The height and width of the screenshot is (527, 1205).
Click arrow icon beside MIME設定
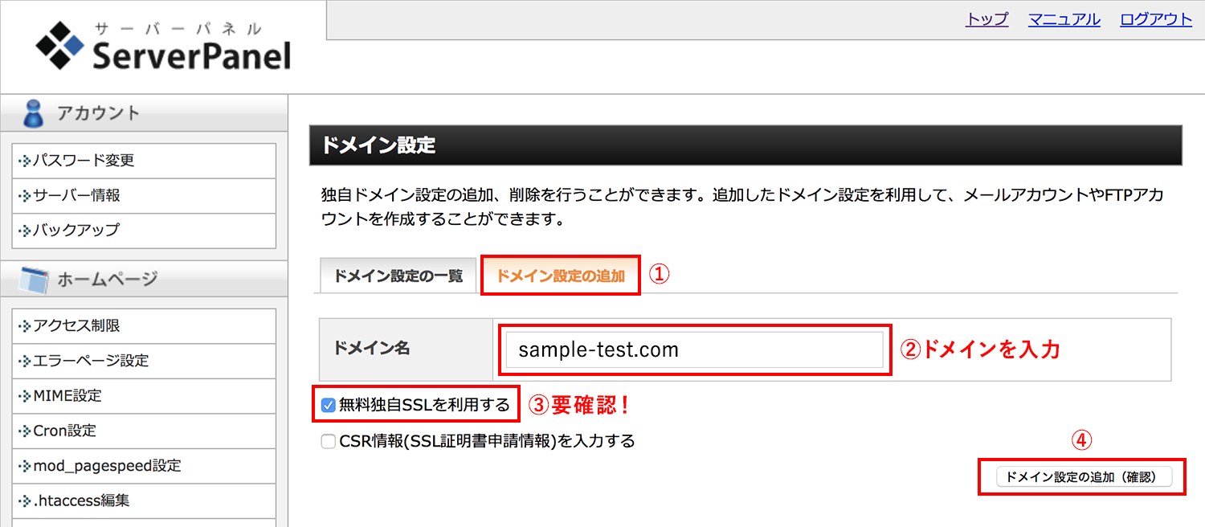[x=24, y=396]
